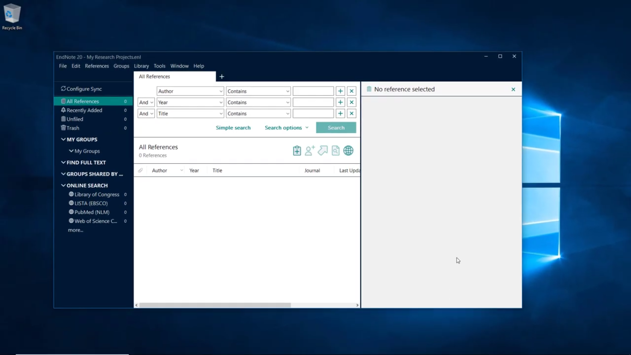
Task: Click the Search button
Action: [336, 128]
